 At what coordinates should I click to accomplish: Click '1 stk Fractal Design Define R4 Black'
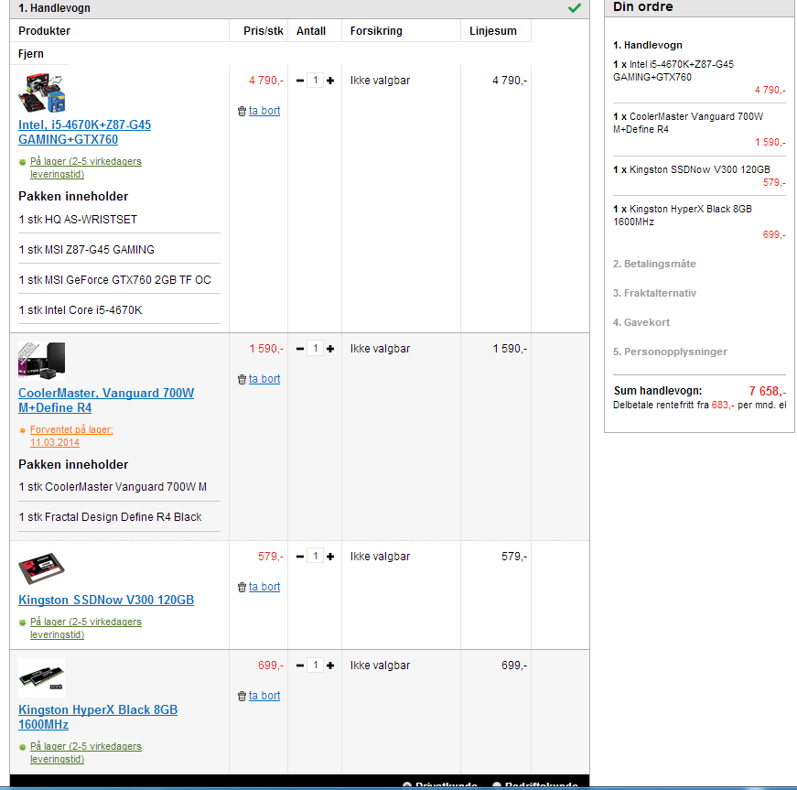(x=110, y=517)
